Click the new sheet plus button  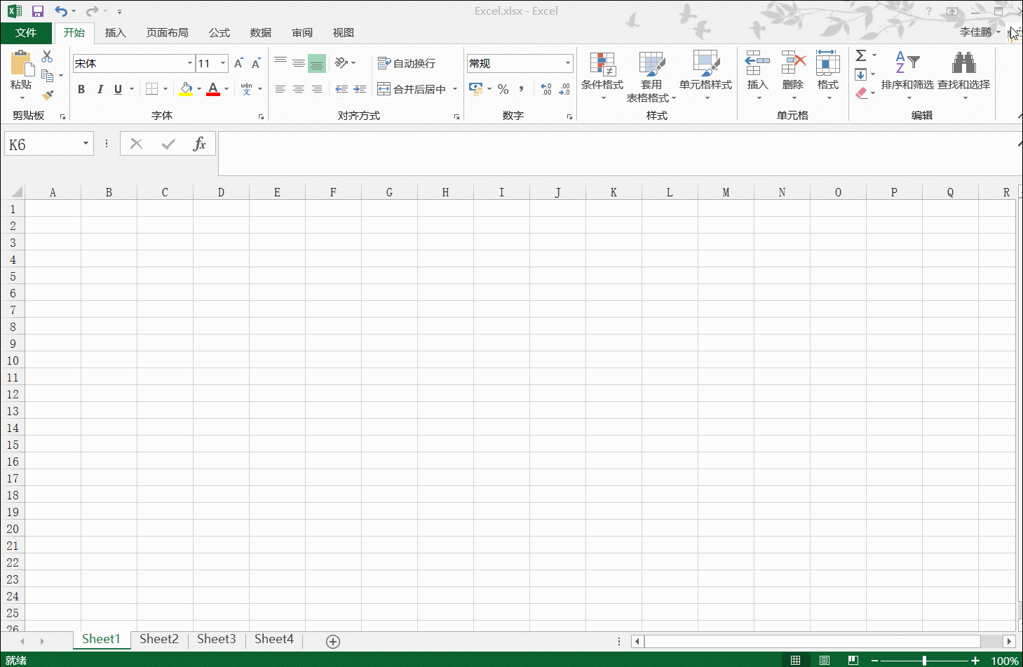tap(333, 641)
